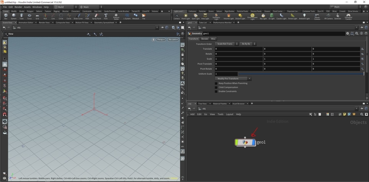Select the Draw Curve tool

pos(78,16)
